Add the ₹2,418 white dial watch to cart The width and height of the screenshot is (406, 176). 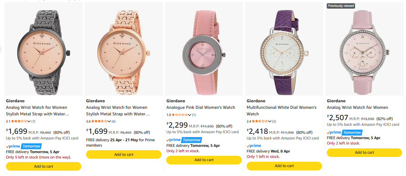(x=284, y=166)
